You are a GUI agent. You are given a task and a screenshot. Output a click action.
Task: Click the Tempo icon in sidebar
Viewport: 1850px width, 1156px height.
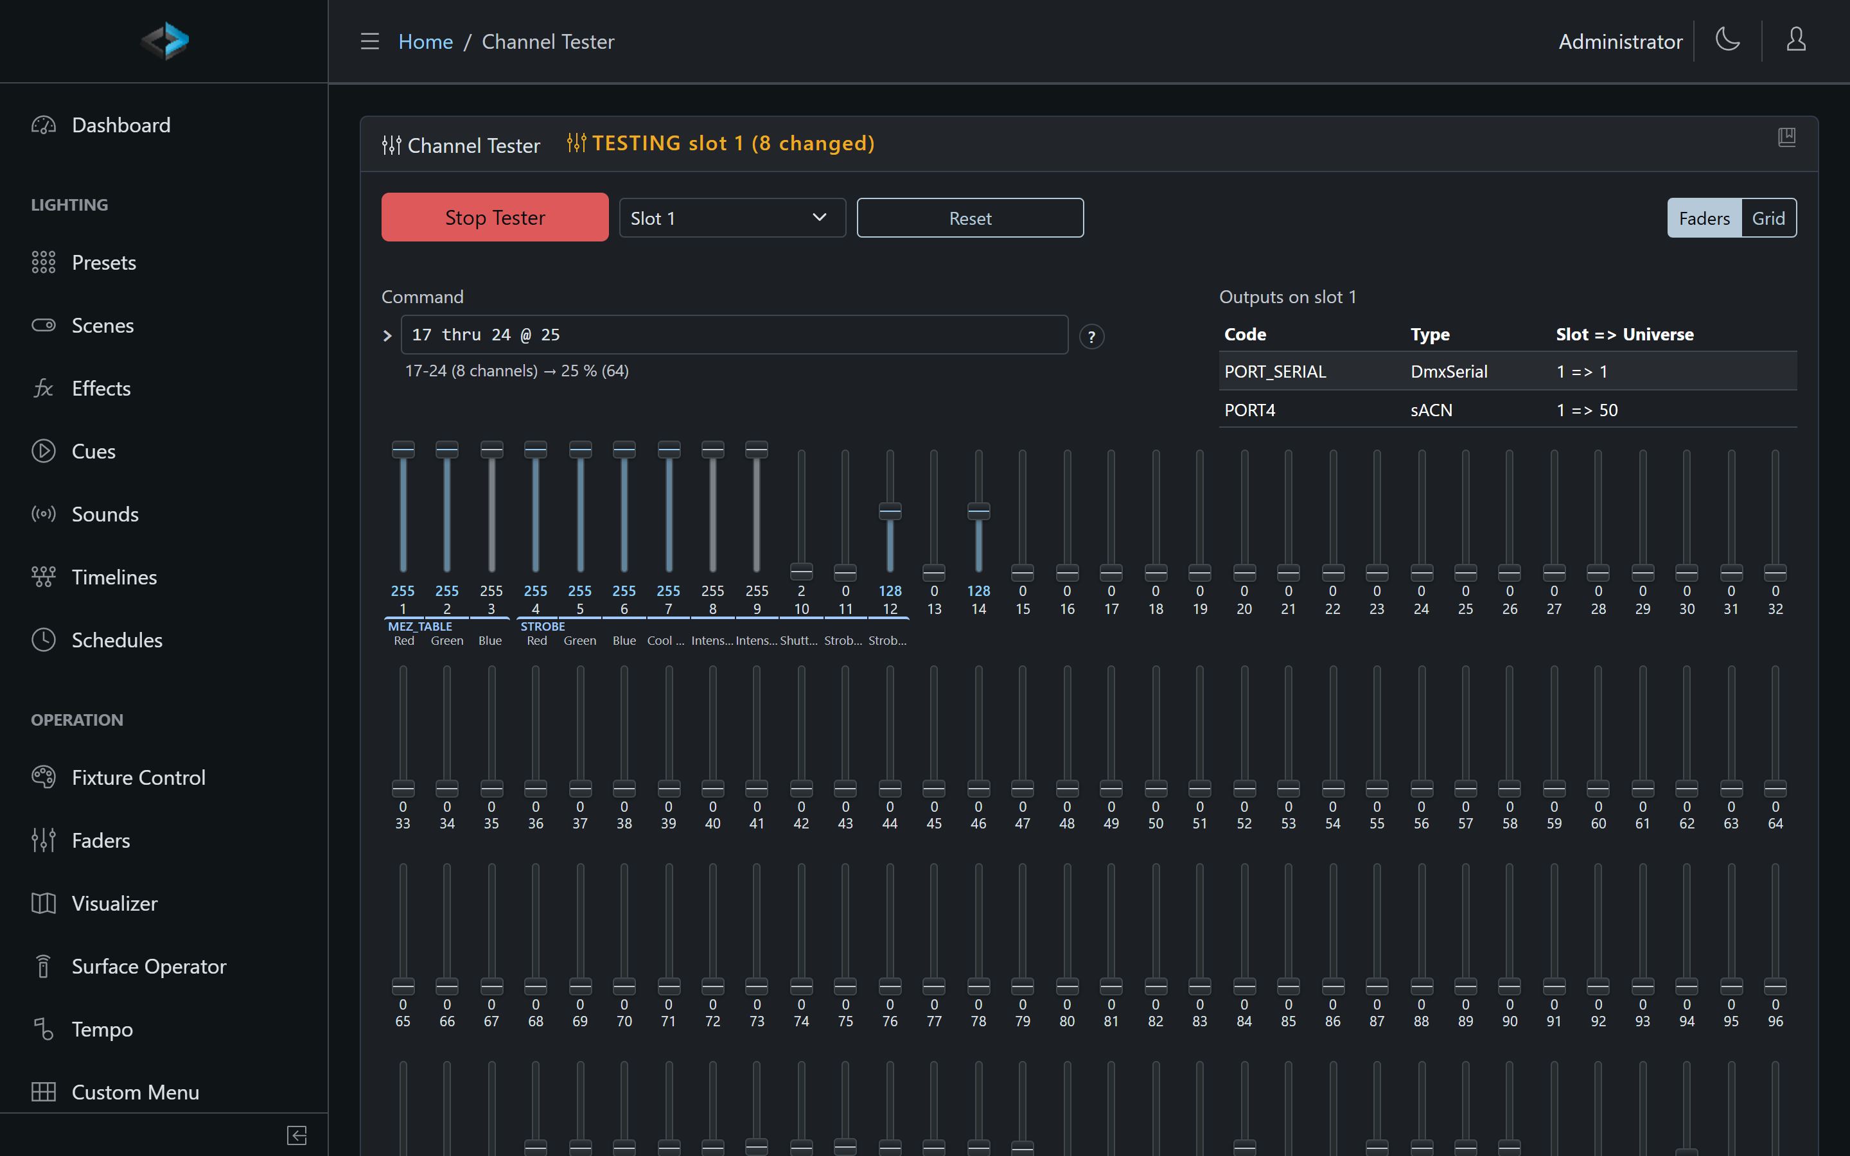click(44, 1029)
